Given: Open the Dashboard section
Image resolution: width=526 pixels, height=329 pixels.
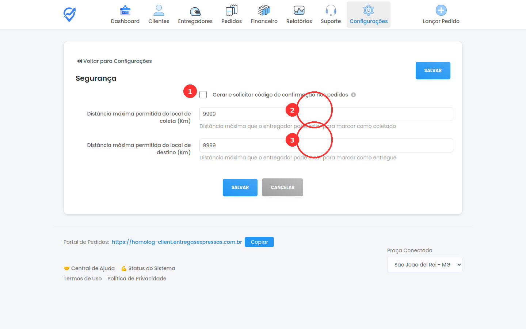Looking at the screenshot, I should 125,14.
